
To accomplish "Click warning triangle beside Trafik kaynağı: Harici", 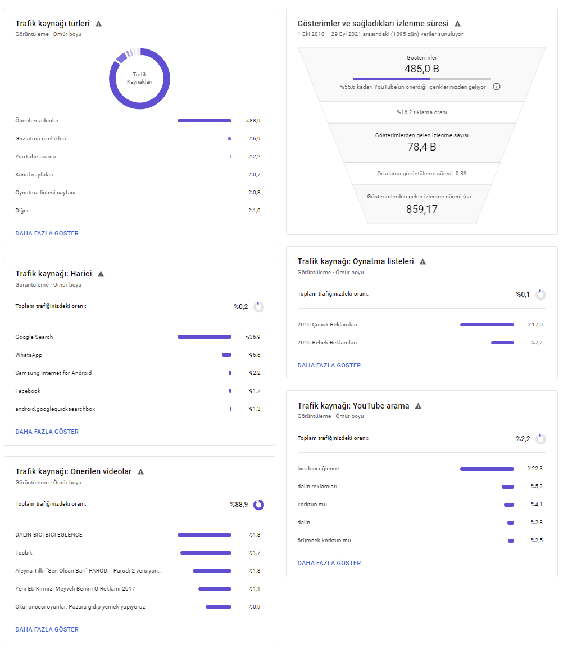I will pos(101,274).
